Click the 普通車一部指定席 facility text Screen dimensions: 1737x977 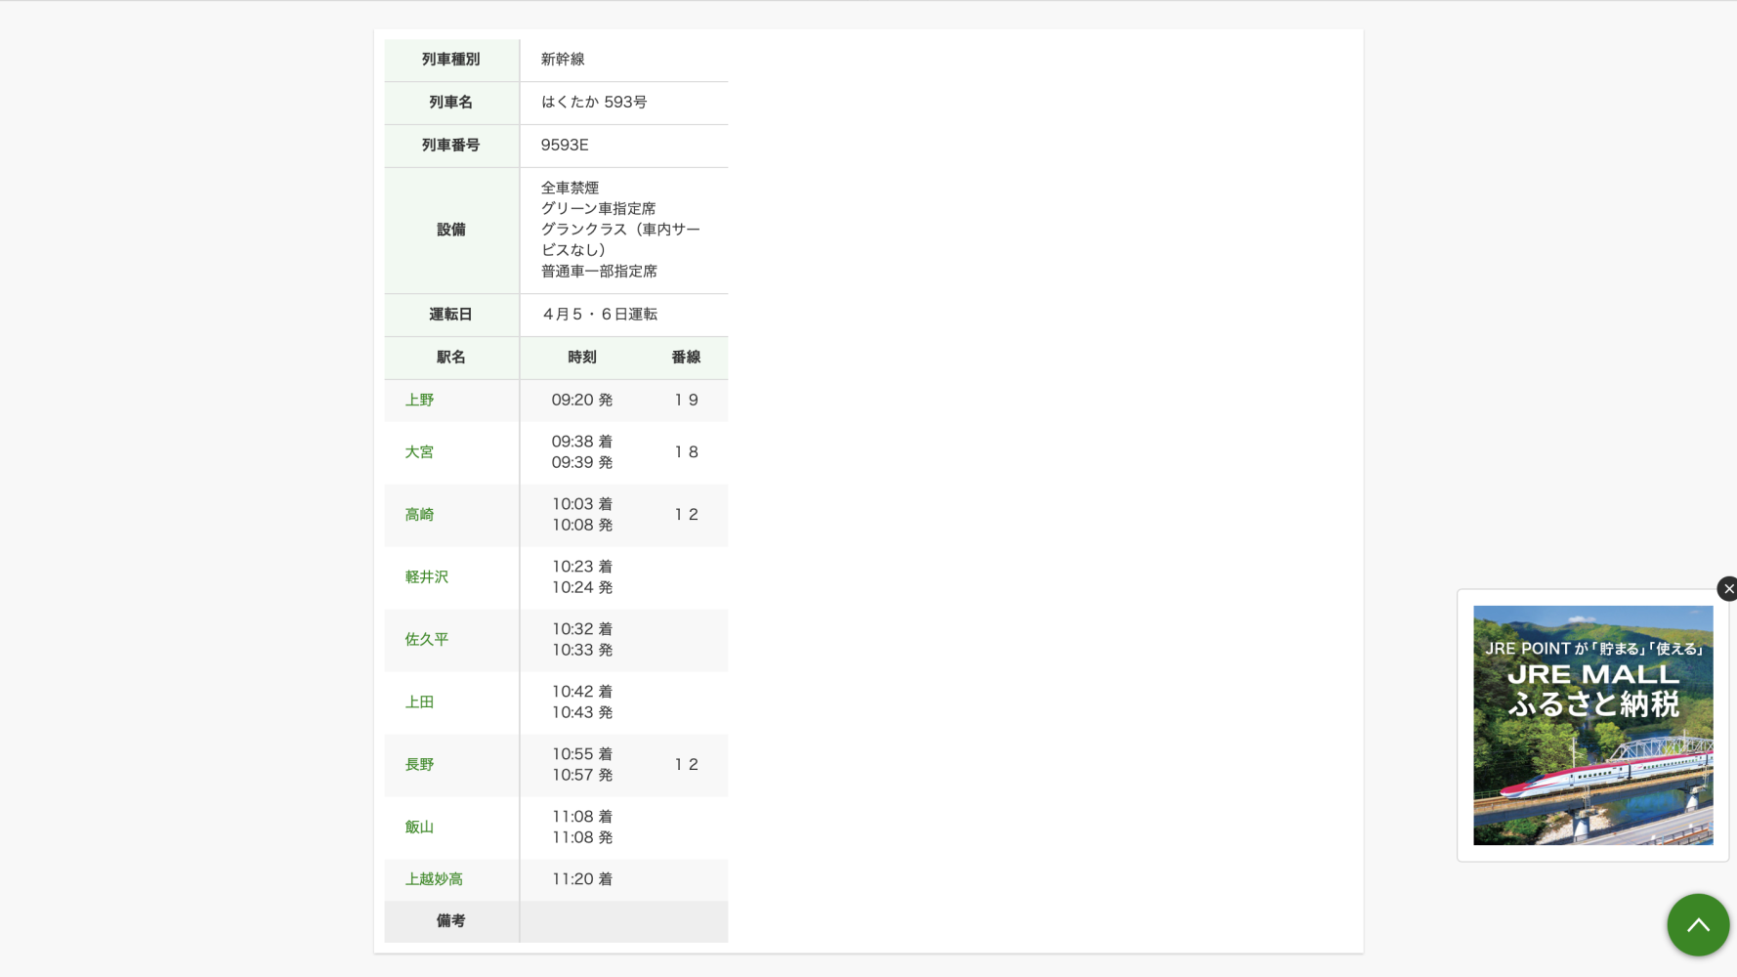pos(599,272)
